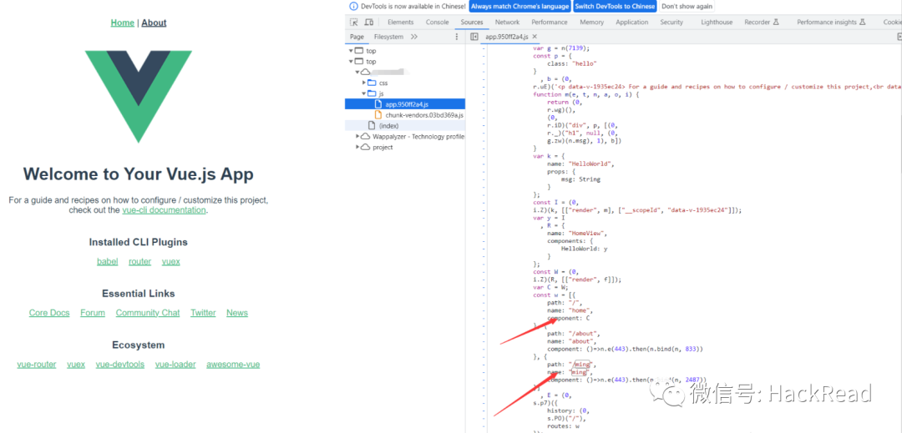The width and height of the screenshot is (902, 433).
Task: Expand the css folder arrow
Action: pyautogui.click(x=363, y=83)
